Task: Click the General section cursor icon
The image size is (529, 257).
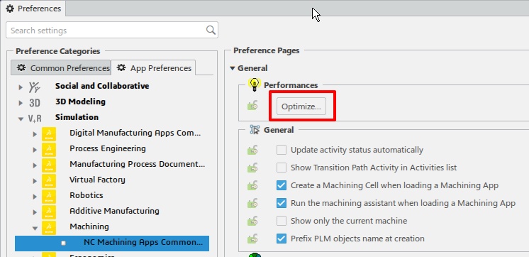Action: 255,130
